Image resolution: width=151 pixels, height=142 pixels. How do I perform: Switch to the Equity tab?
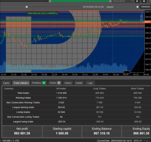[6, 83]
